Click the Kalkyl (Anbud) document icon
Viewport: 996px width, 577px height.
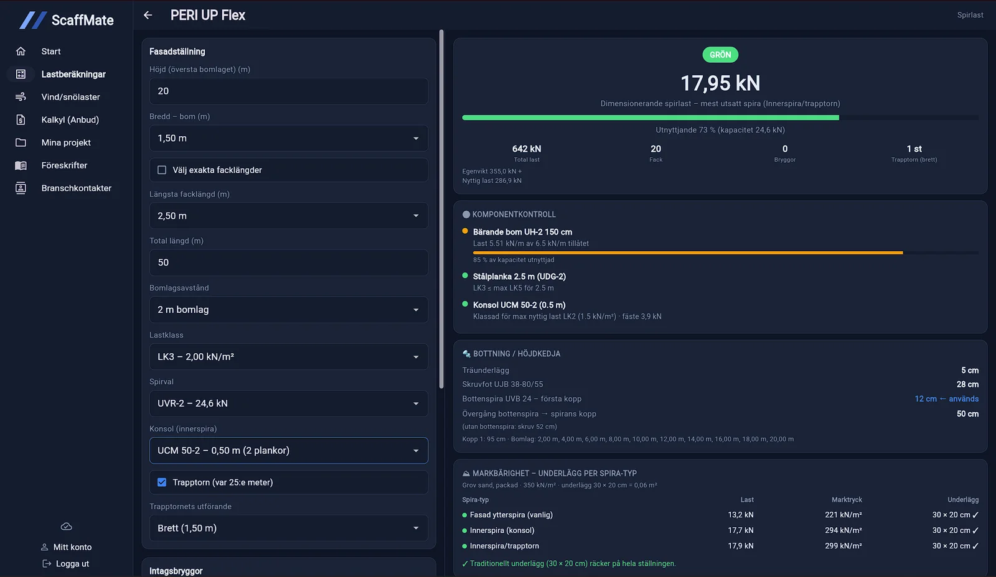[x=21, y=119]
